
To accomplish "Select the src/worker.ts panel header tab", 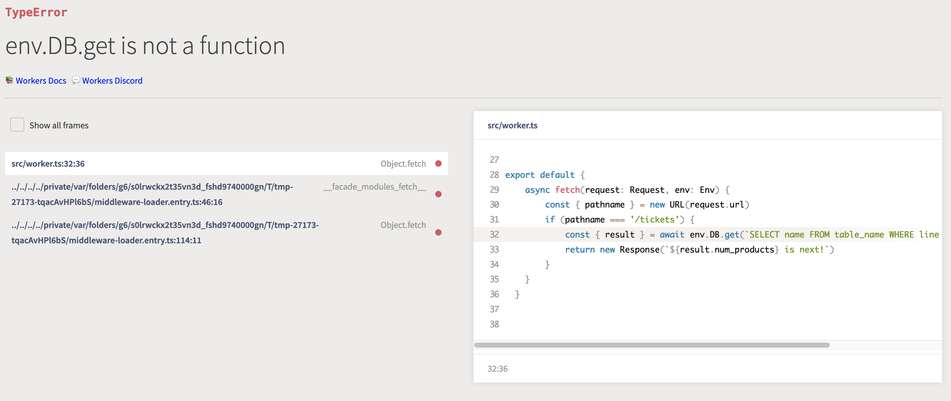I will 512,125.
